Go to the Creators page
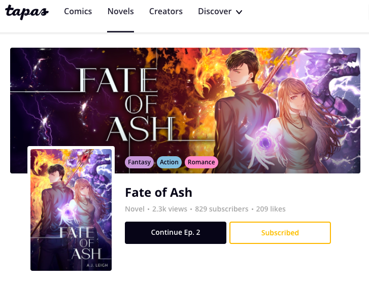 166,12
